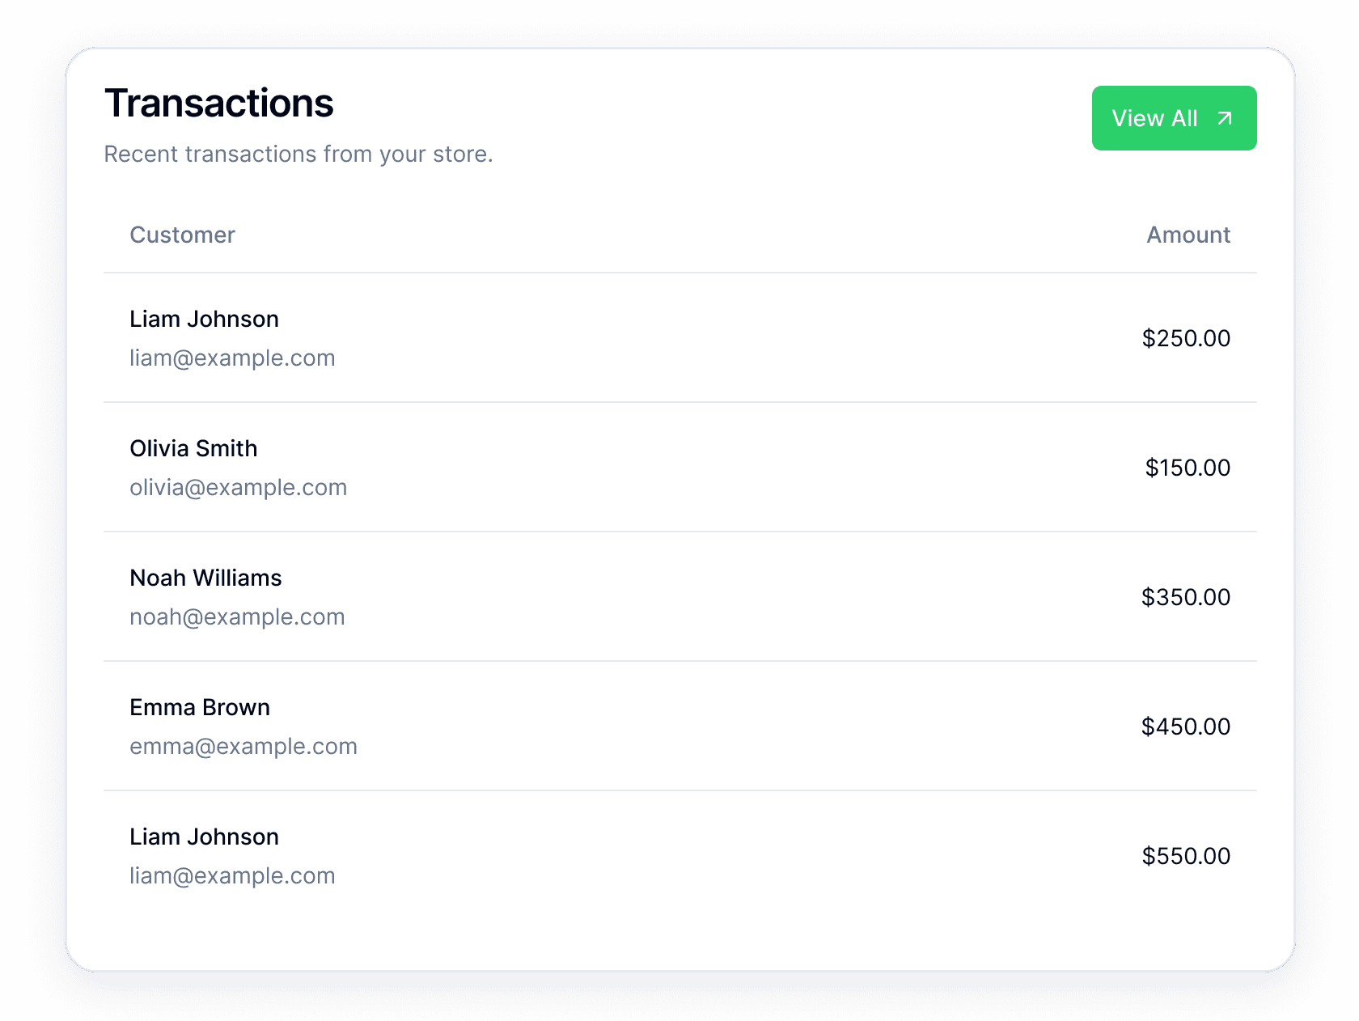Select the $350.00 amount
Image resolution: width=1359 pixels, height=1021 pixels.
coord(1186,597)
